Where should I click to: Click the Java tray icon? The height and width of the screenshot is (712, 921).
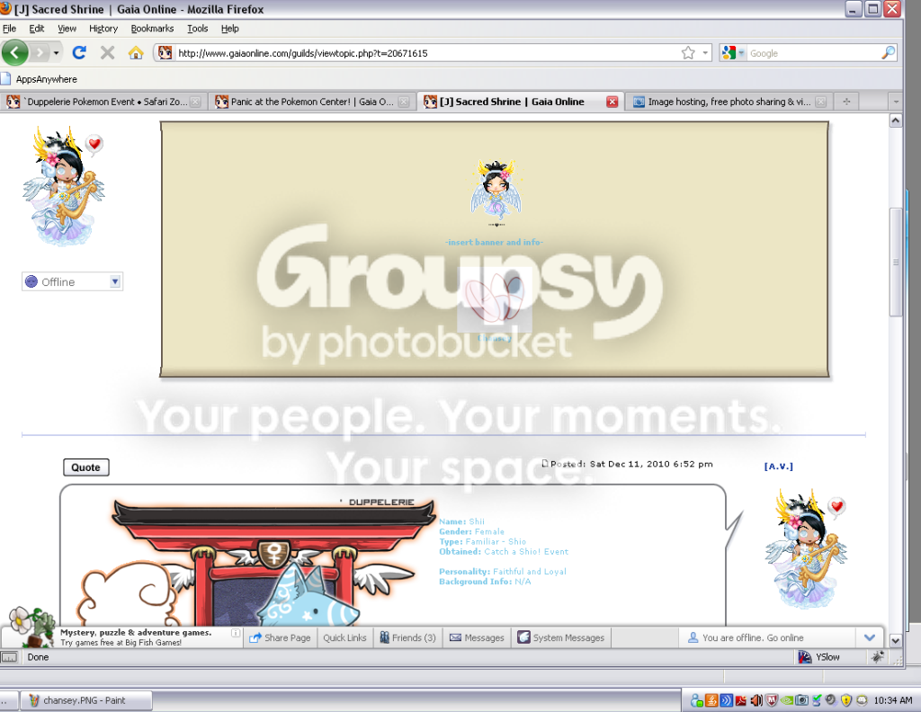click(x=711, y=700)
